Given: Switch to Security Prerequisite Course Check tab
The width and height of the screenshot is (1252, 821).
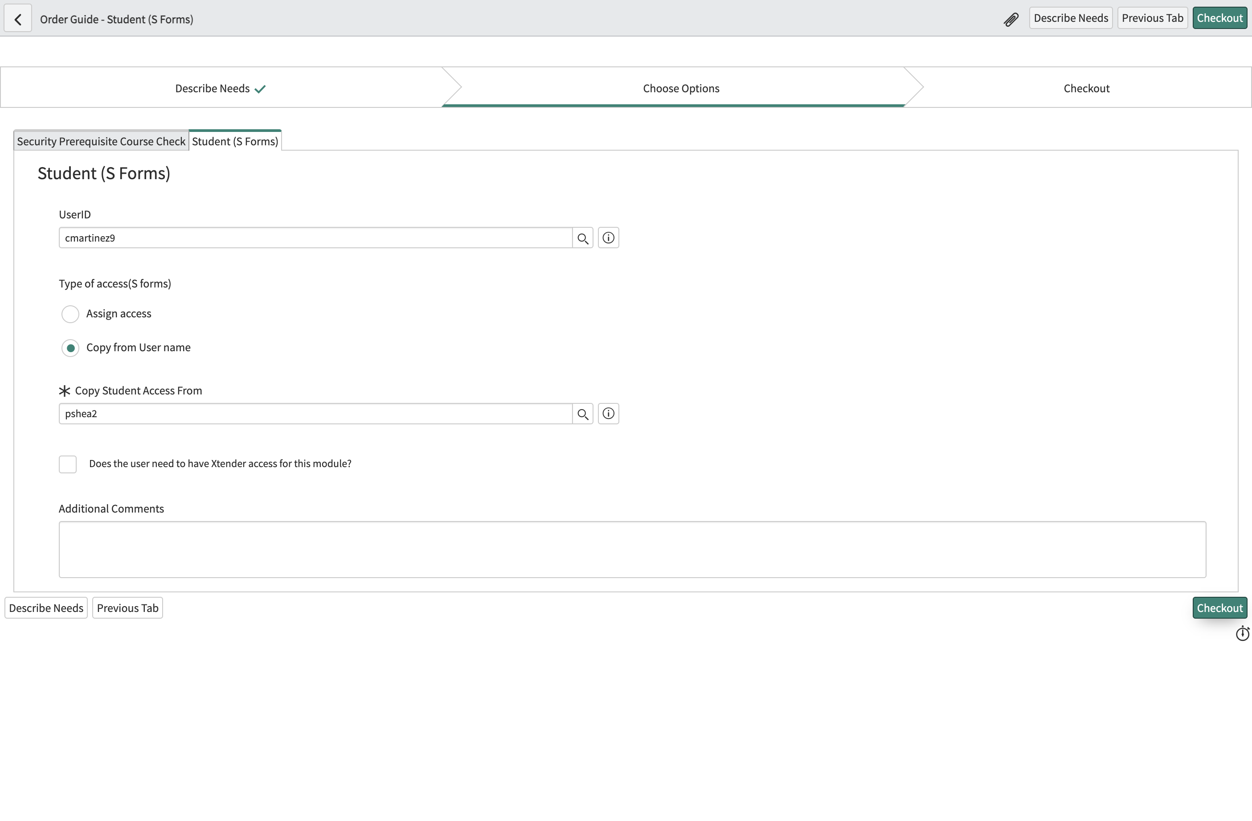Looking at the screenshot, I should click(101, 141).
